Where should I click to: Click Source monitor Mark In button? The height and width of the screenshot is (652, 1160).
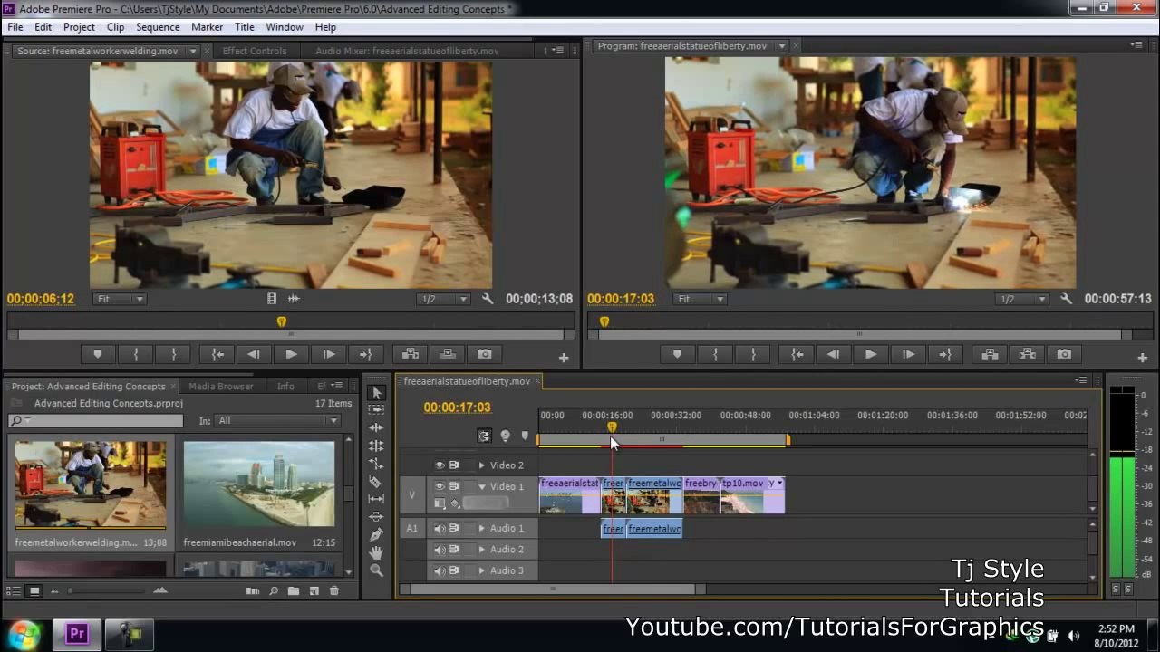pyautogui.click(x=136, y=354)
